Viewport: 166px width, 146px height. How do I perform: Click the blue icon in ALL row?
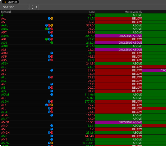[49, 108]
